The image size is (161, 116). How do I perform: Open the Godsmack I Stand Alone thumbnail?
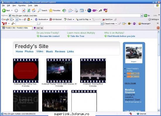(26, 101)
